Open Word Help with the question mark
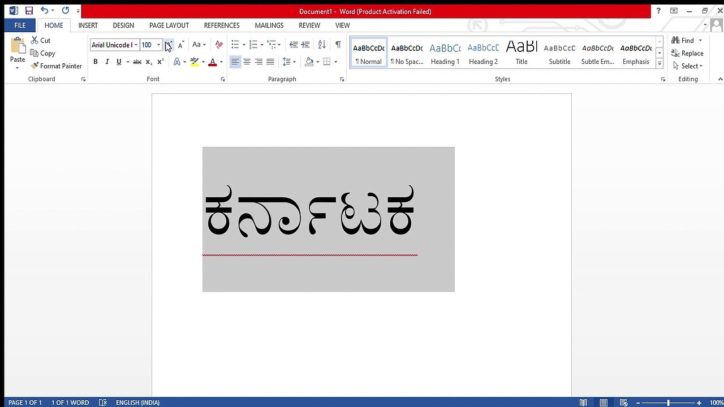This screenshot has width=724, height=407. [658, 11]
